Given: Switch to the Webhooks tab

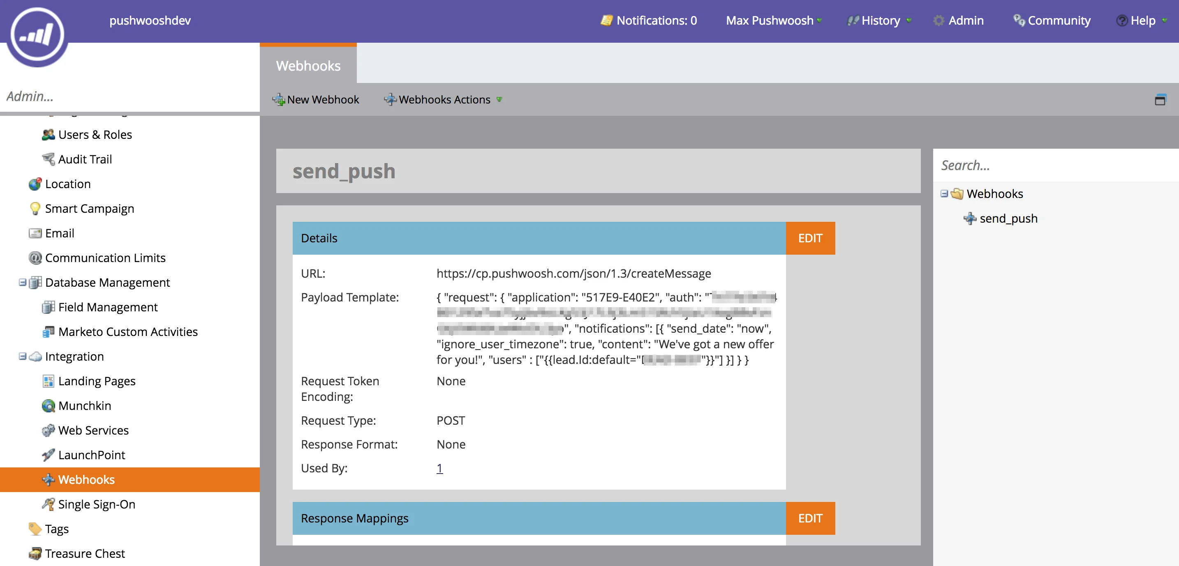Looking at the screenshot, I should coord(307,66).
